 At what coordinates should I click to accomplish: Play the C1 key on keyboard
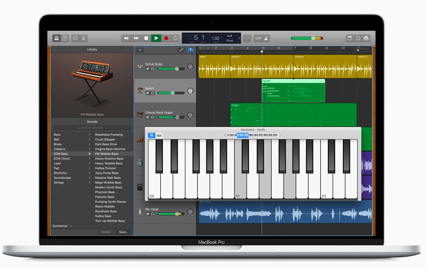tap(241, 186)
